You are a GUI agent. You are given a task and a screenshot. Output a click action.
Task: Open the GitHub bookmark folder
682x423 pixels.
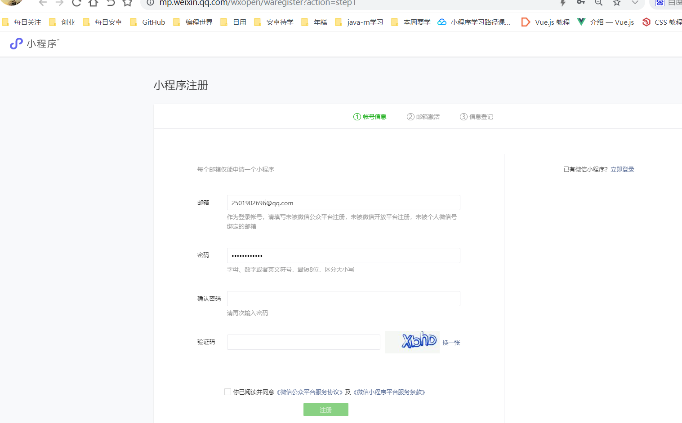pyautogui.click(x=147, y=22)
